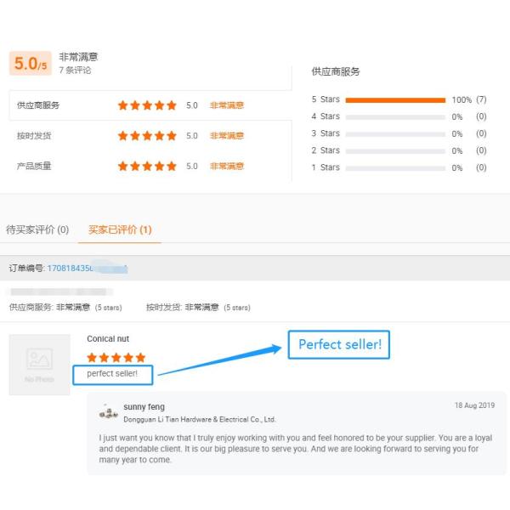Screen dimensions: 510x510
Task: Click the 产品质量 five-star rating
Action: coord(147,166)
